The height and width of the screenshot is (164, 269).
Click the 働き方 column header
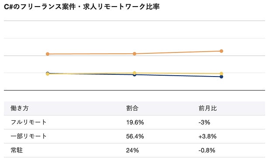point(19,108)
